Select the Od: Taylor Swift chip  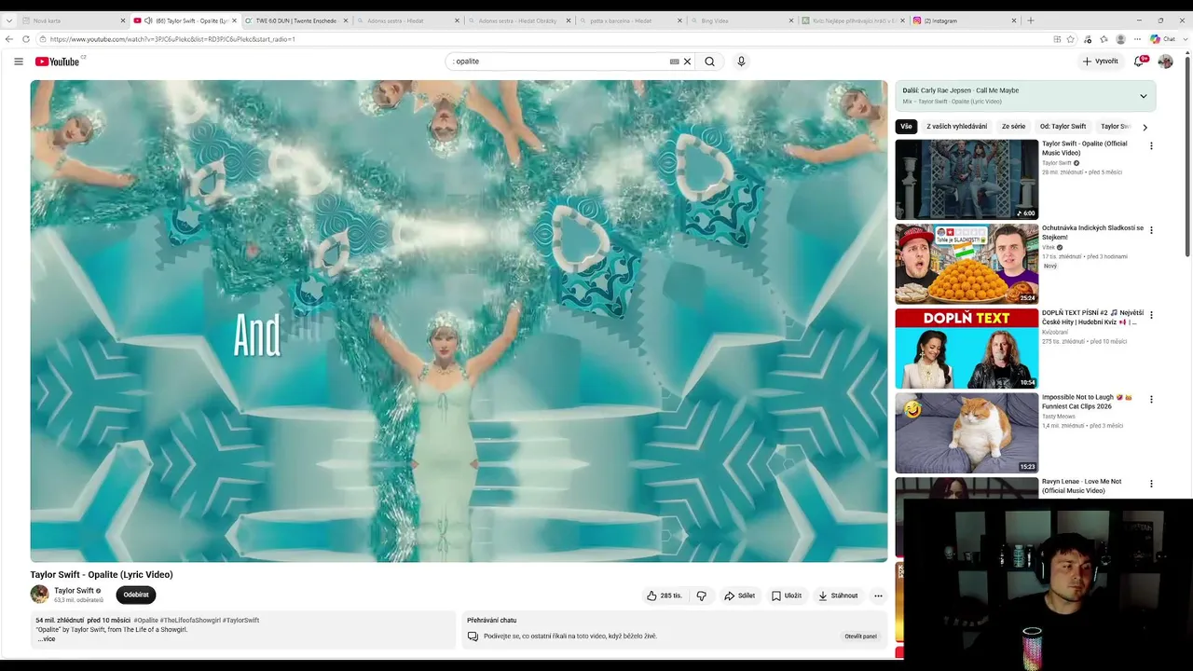pyautogui.click(x=1063, y=127)
